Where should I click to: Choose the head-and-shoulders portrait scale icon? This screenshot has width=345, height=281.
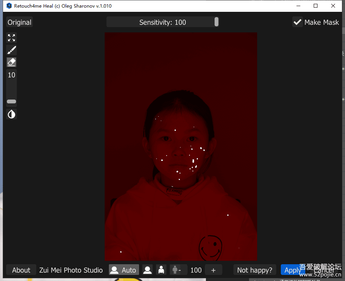(147, 270)
